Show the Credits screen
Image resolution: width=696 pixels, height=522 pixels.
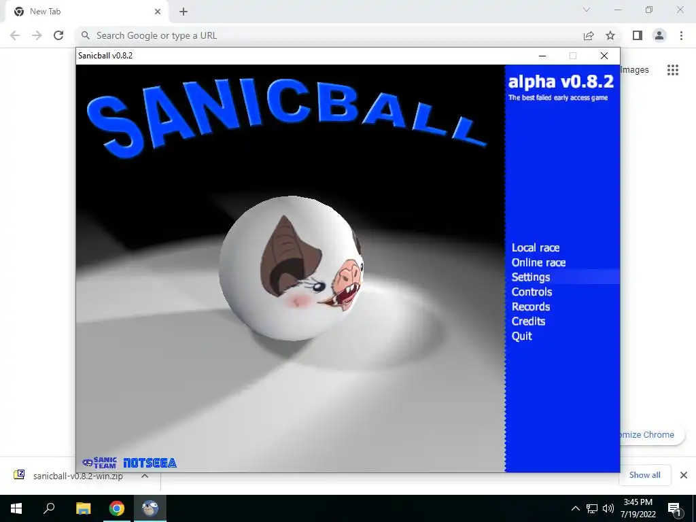(528, 321)
